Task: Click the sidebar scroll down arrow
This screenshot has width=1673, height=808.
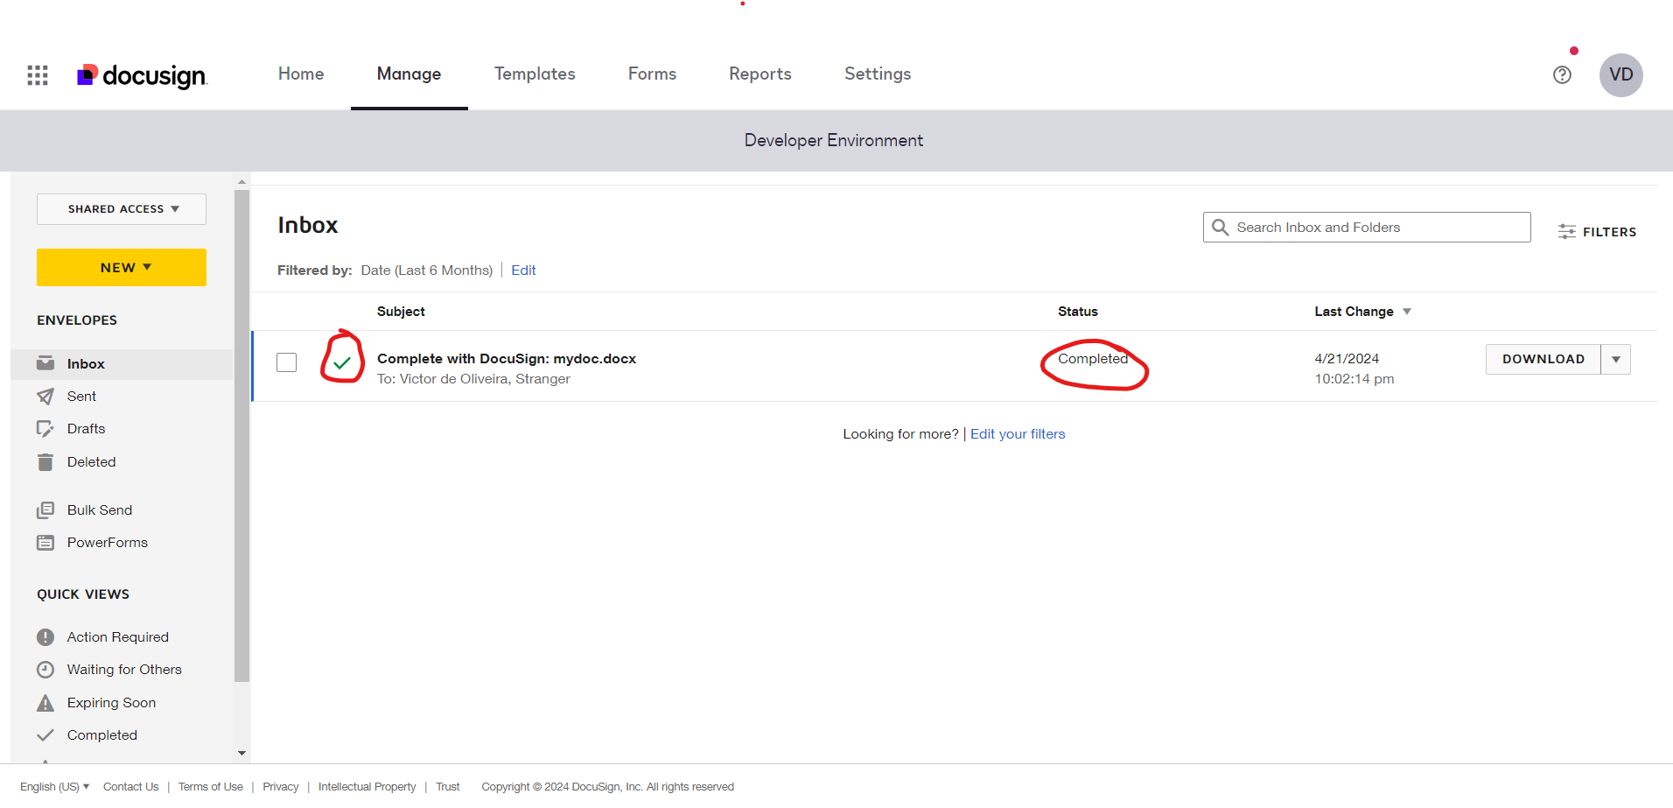Action: pos(242,753)
